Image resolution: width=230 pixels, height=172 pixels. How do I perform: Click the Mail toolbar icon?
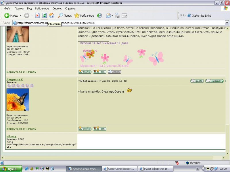pyautogui.click(x=108, y=15)
